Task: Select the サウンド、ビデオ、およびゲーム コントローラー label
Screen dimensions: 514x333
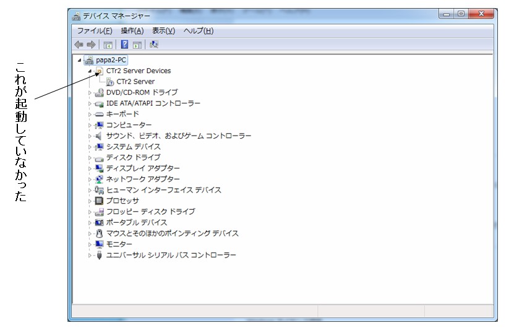Action: (x=179, y=136)
